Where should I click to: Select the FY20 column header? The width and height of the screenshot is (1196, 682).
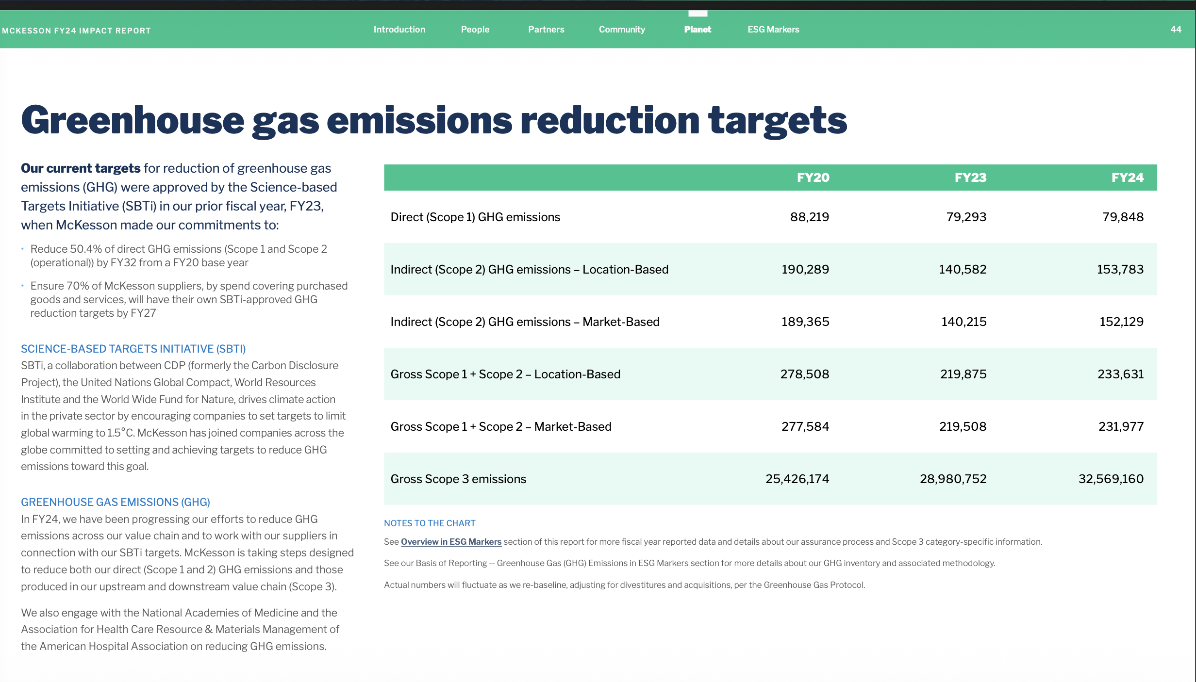click(x=813, y=178)
